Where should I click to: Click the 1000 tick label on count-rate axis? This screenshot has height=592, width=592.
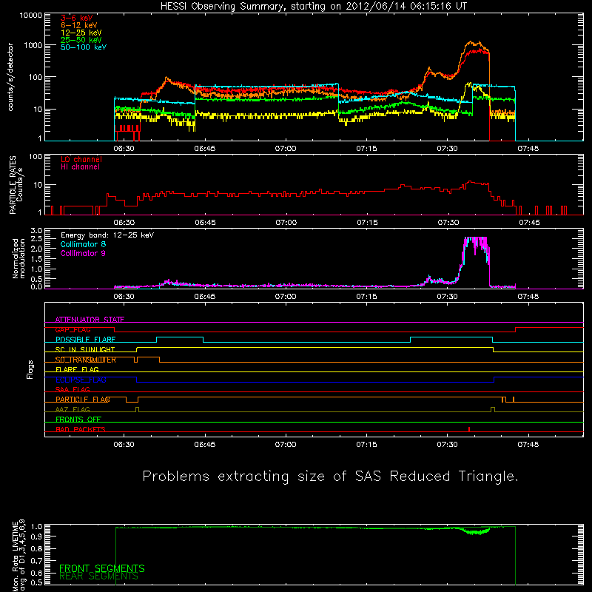(33, 45)
